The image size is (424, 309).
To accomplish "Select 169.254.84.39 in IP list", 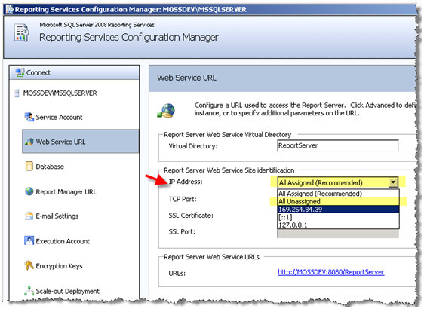I will coord(338,210).
